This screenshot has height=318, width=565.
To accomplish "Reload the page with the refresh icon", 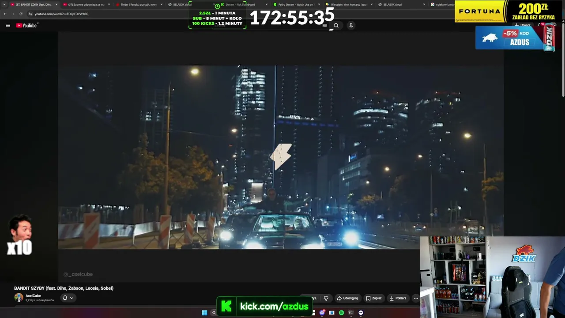I will pyautogui.click(x=21, y=14).
